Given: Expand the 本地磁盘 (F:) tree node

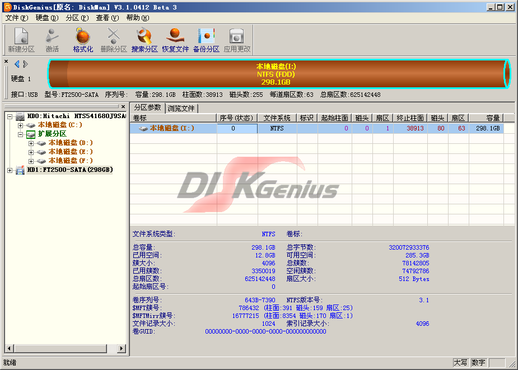Looking at the screenshot, I should point(31,161).
